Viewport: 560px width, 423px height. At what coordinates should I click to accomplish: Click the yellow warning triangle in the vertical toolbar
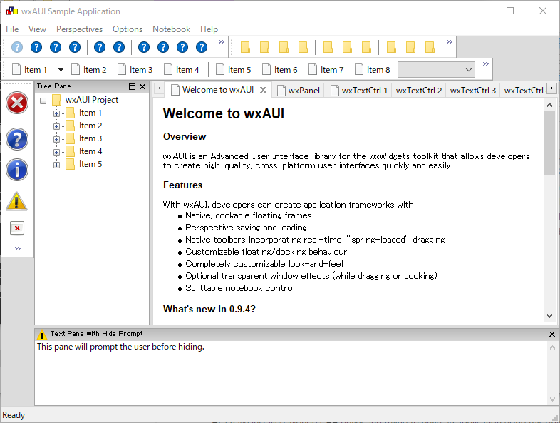coord(17,200)
